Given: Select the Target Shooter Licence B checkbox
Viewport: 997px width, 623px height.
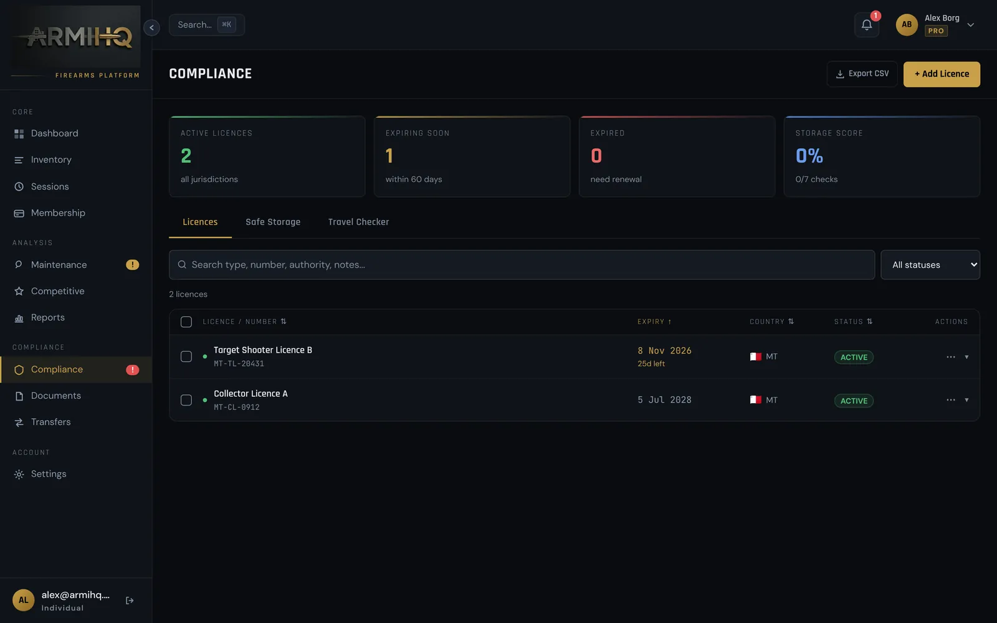Looking at the screenshot, I should tap(186, 356).
